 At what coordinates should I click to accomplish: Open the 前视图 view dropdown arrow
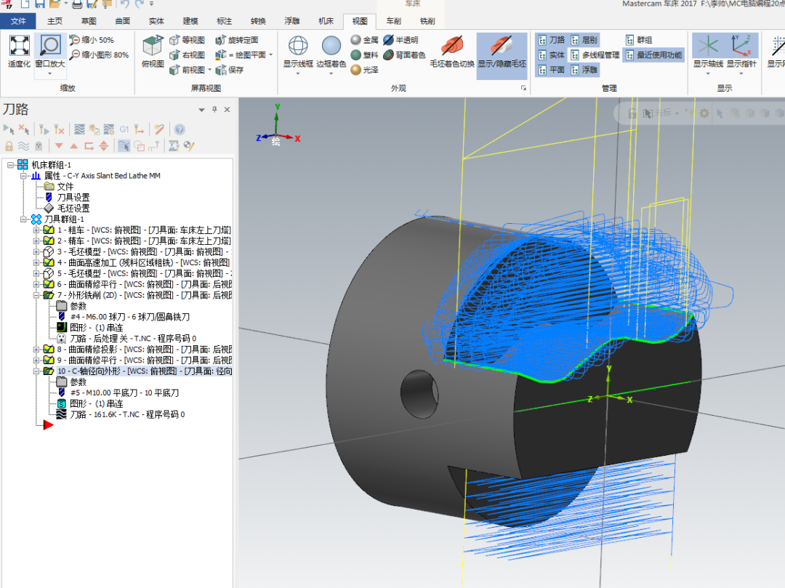209,71
